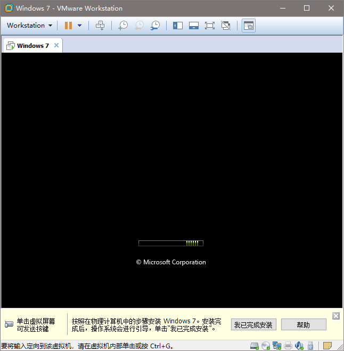This screenshot has height=351, width=344.
Task: Send Ctrl+Alt+Del to the virtual machine
Action: 100,26
